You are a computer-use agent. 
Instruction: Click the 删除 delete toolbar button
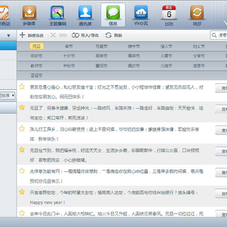[x=59, y=35]
